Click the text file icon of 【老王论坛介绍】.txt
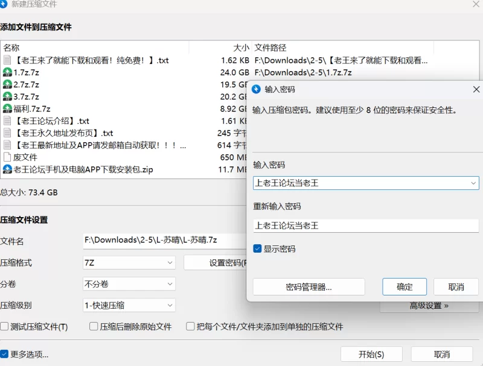The image size is (483, 366). [x=7, y=121]
